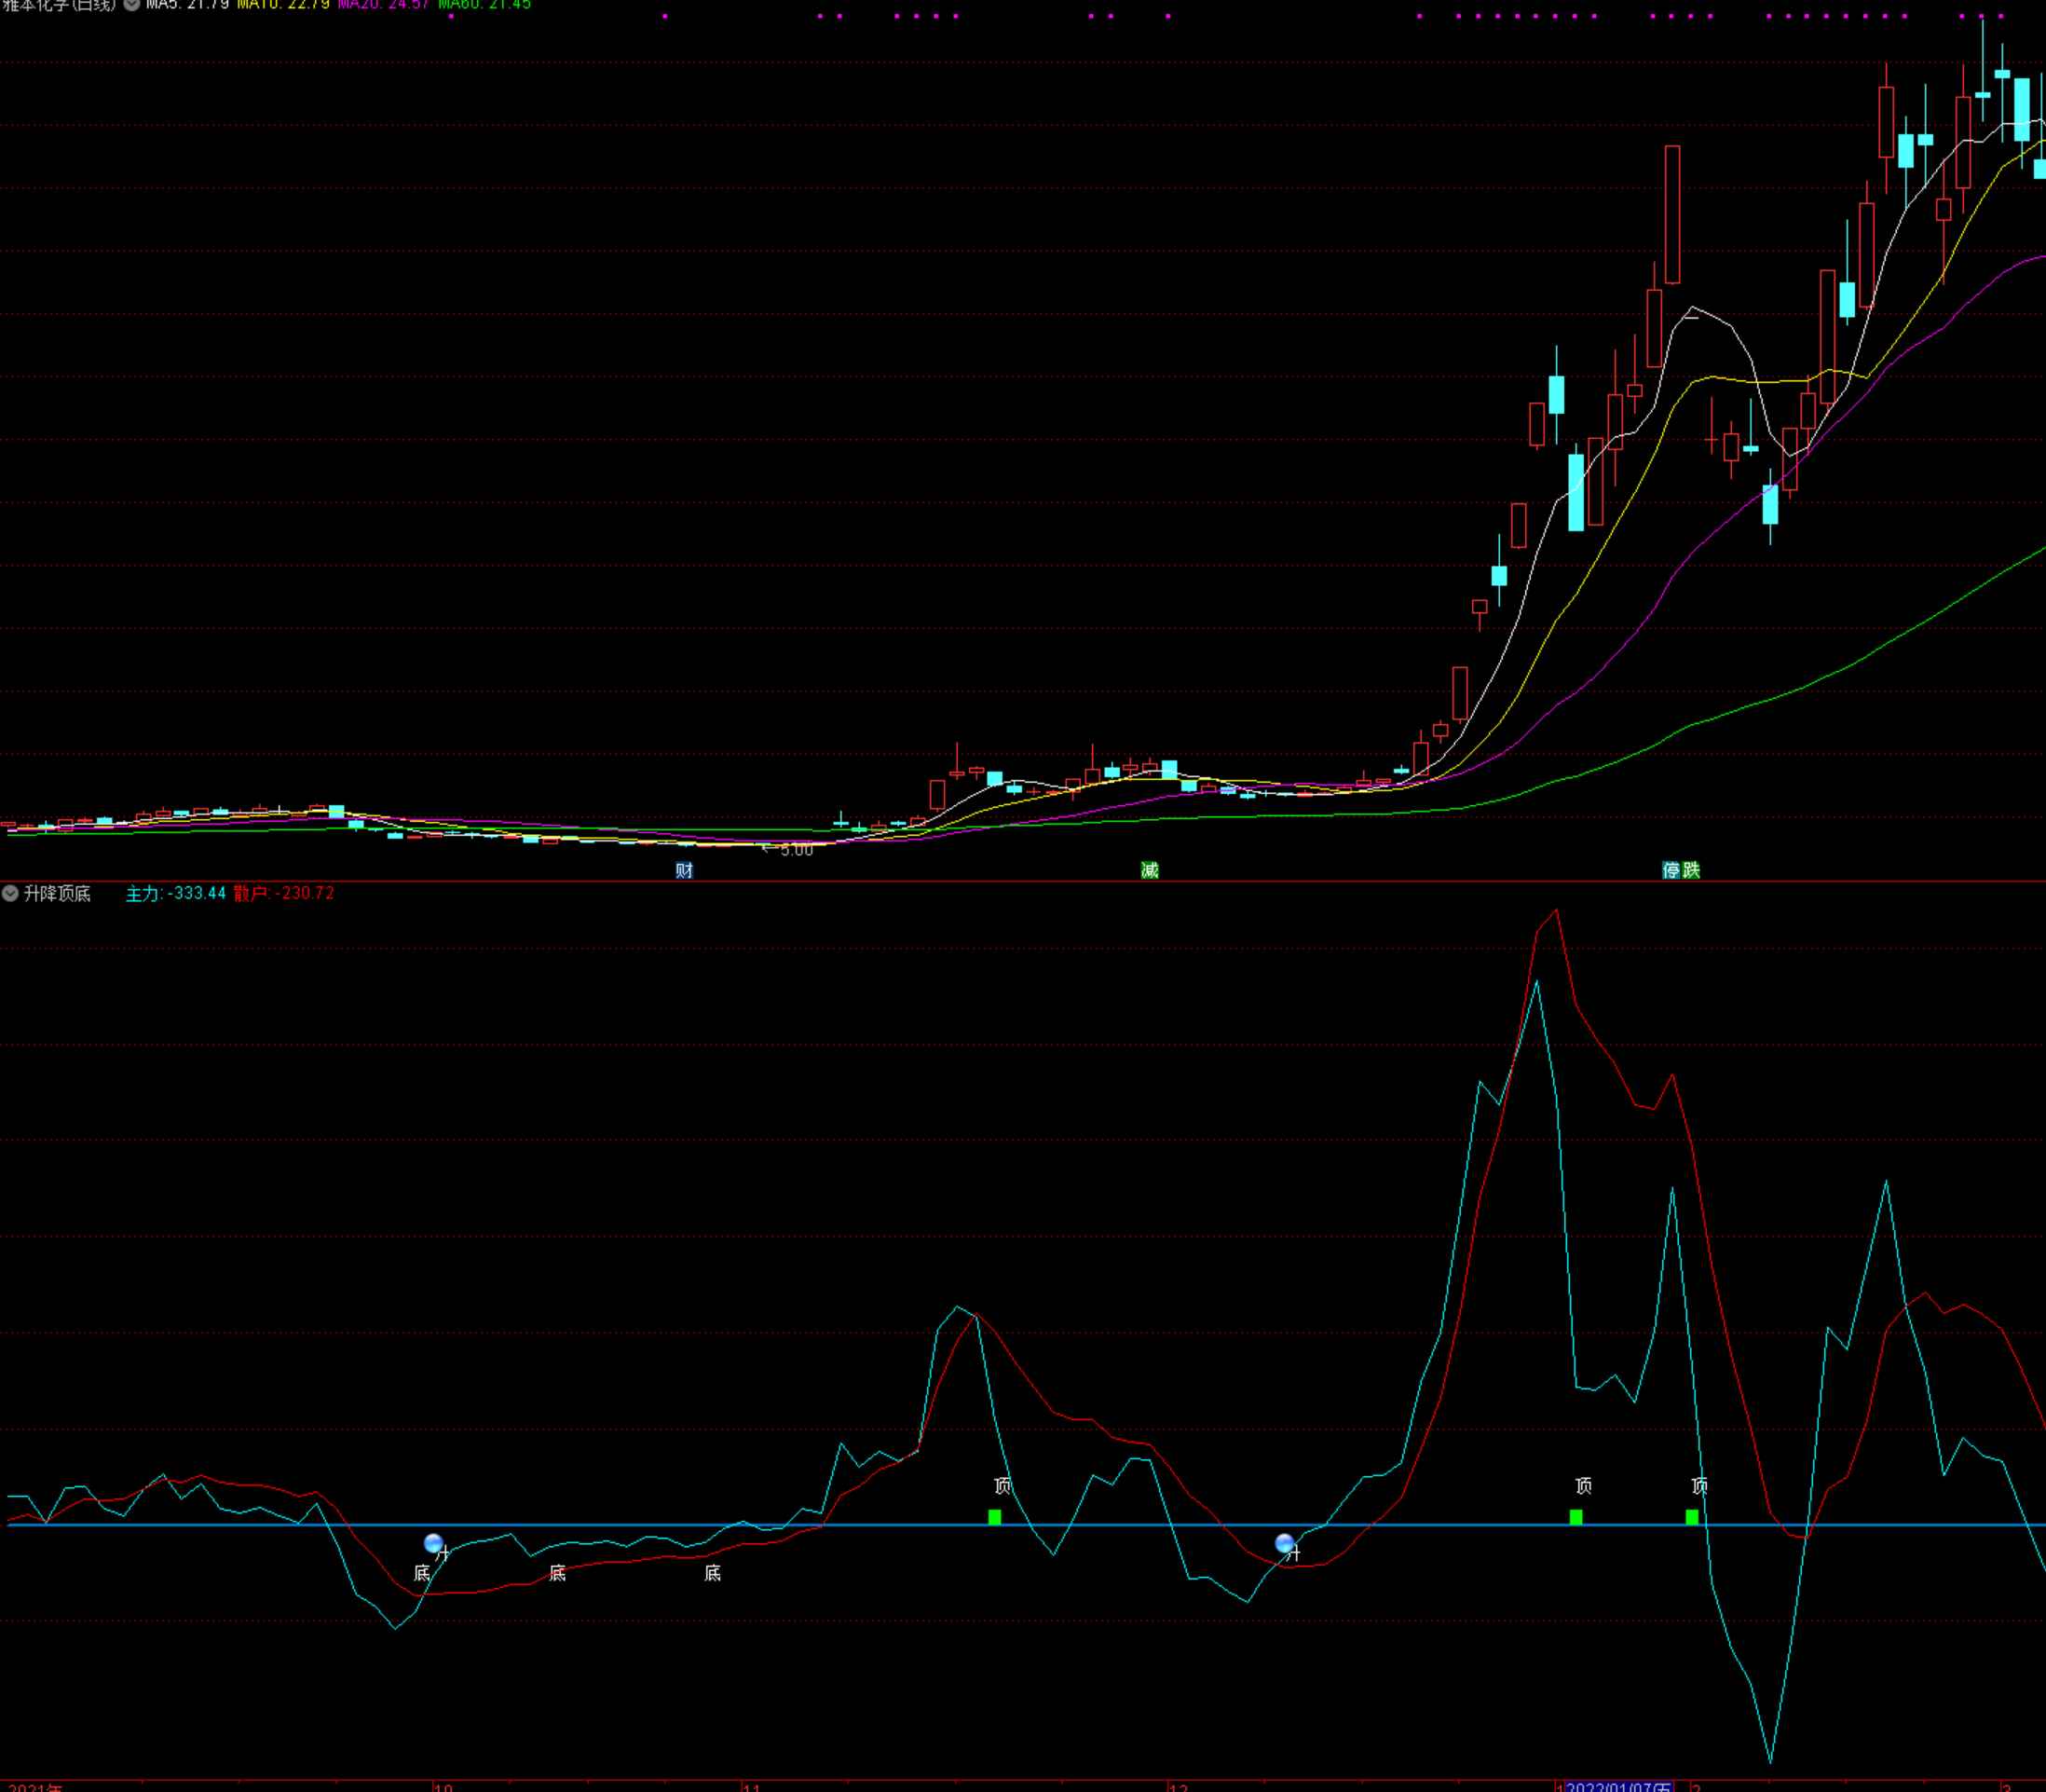Expand the 升降顶底 indicator dropdown arrow

click(10, 893)
